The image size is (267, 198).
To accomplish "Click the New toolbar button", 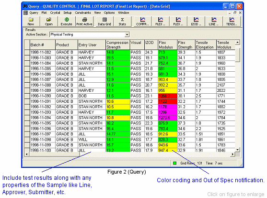I will click(x=31, y=22).
